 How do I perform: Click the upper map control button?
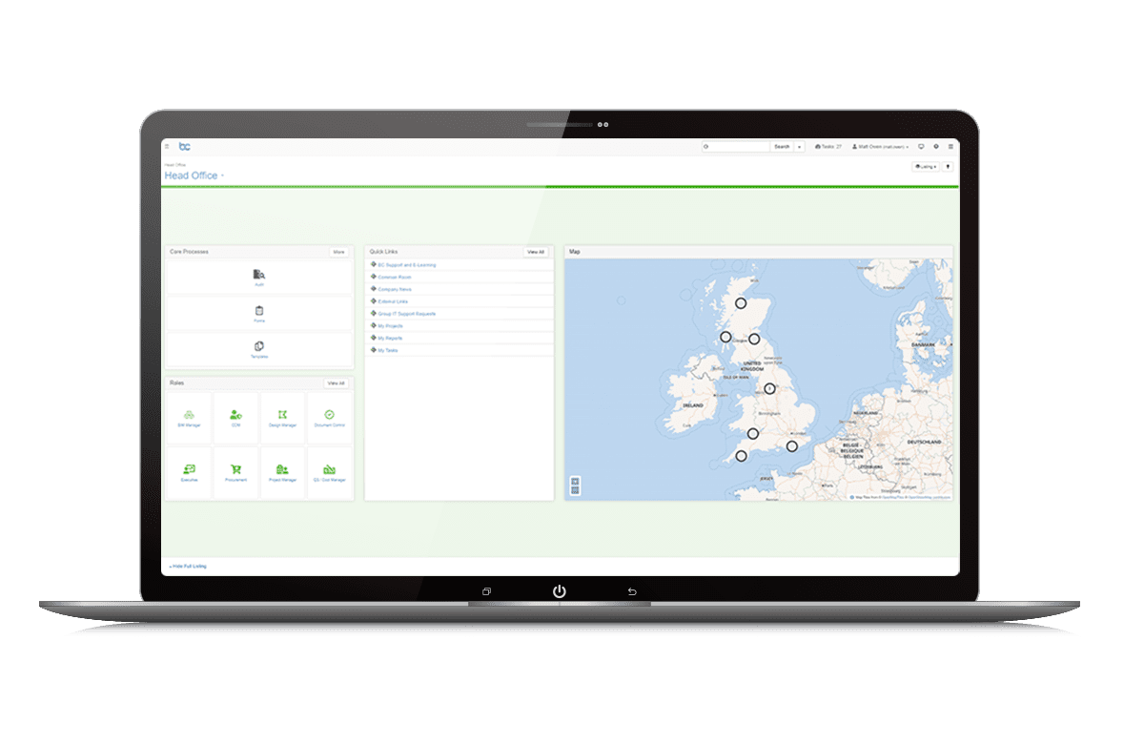point(574,481)
